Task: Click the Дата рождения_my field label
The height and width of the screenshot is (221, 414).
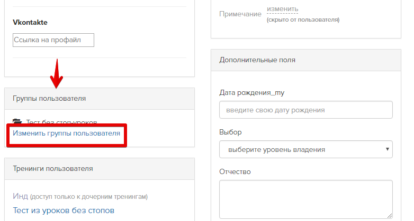Action: [251, 93]
